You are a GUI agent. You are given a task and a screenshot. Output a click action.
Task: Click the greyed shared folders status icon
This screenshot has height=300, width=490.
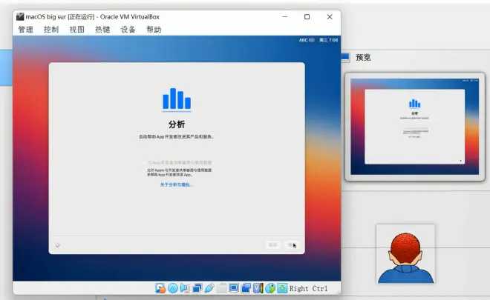click(221, 288)
